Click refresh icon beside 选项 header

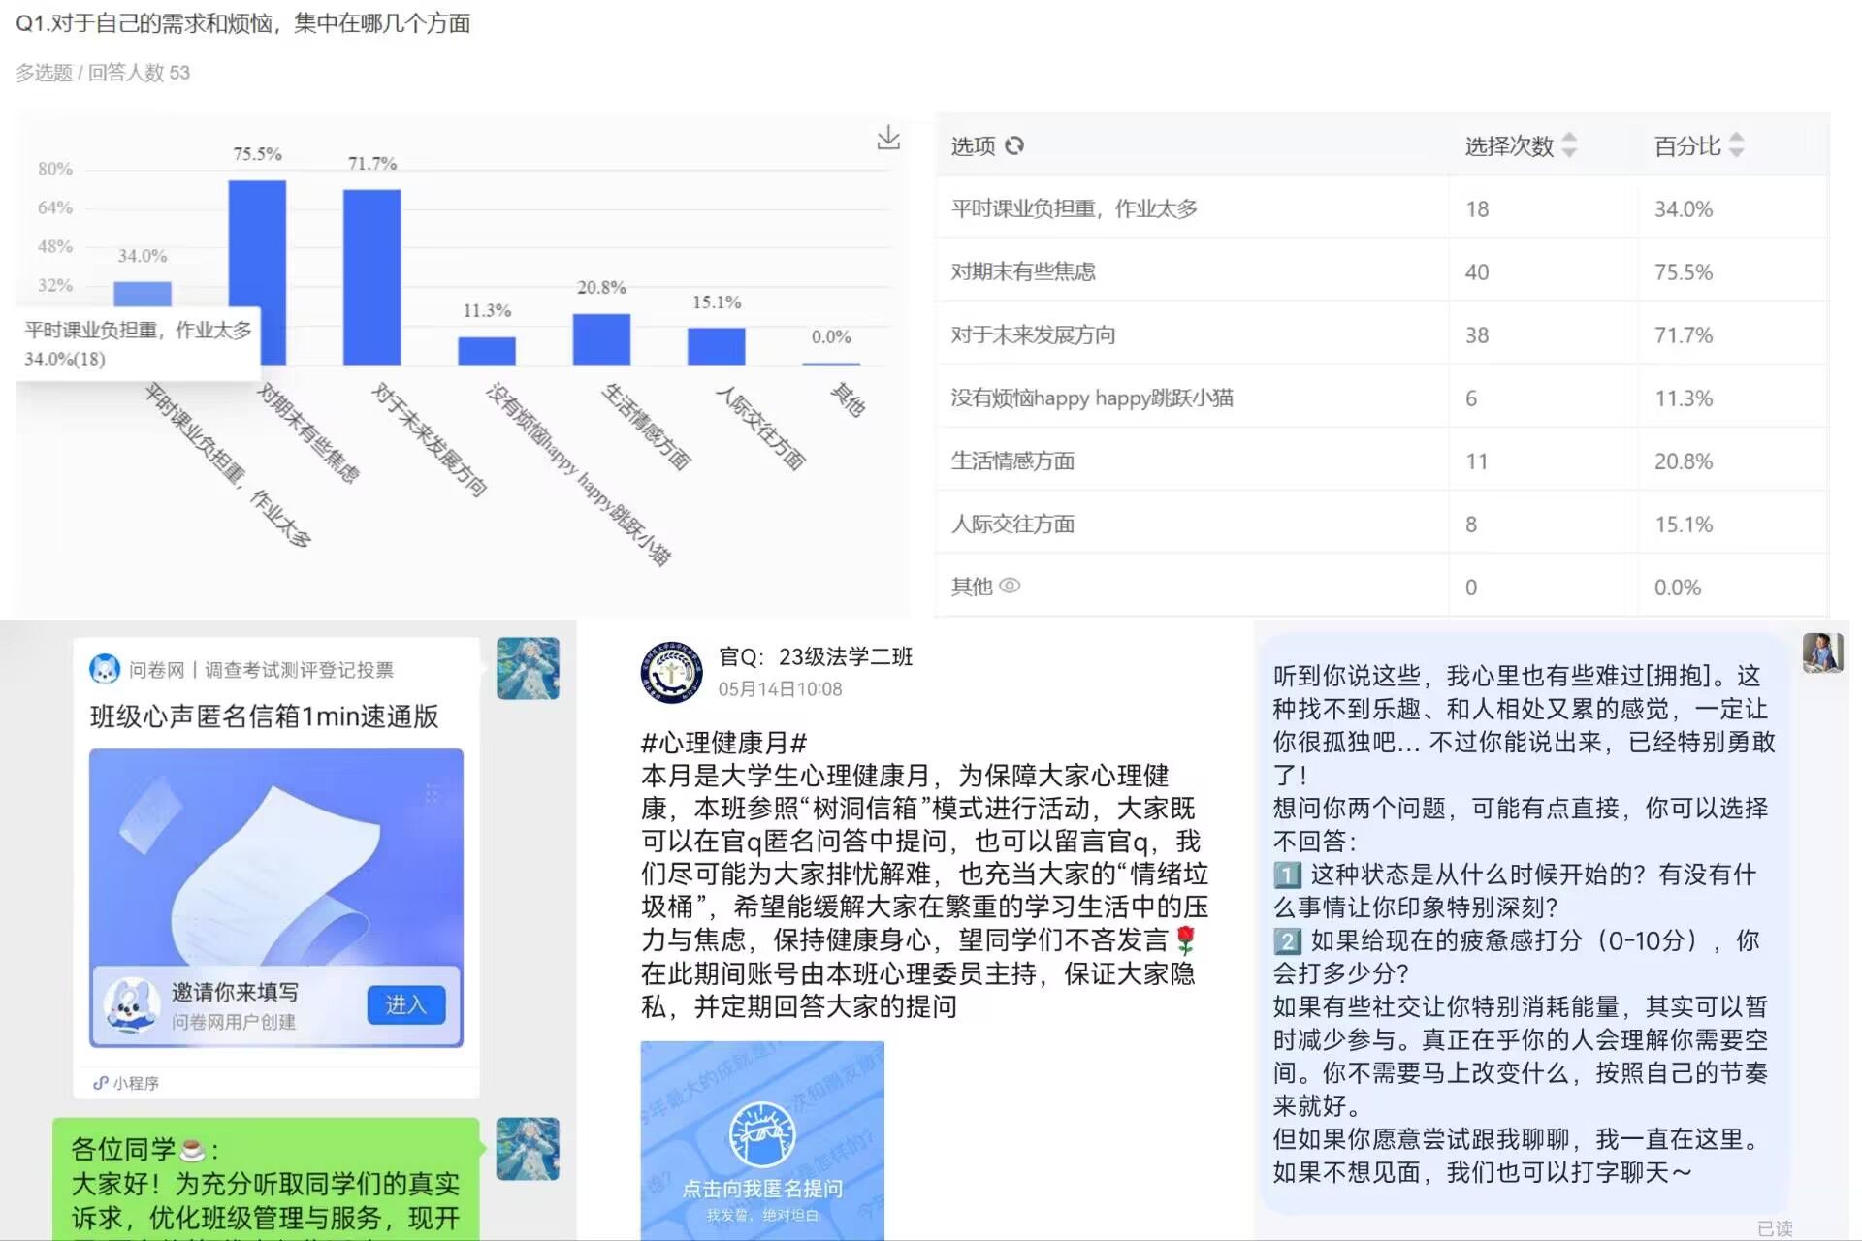1014,145
